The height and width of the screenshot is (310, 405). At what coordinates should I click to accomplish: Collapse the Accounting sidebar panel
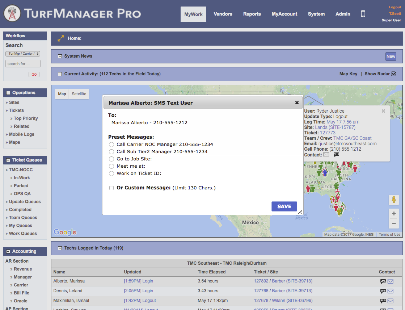(x=8, y=252)
